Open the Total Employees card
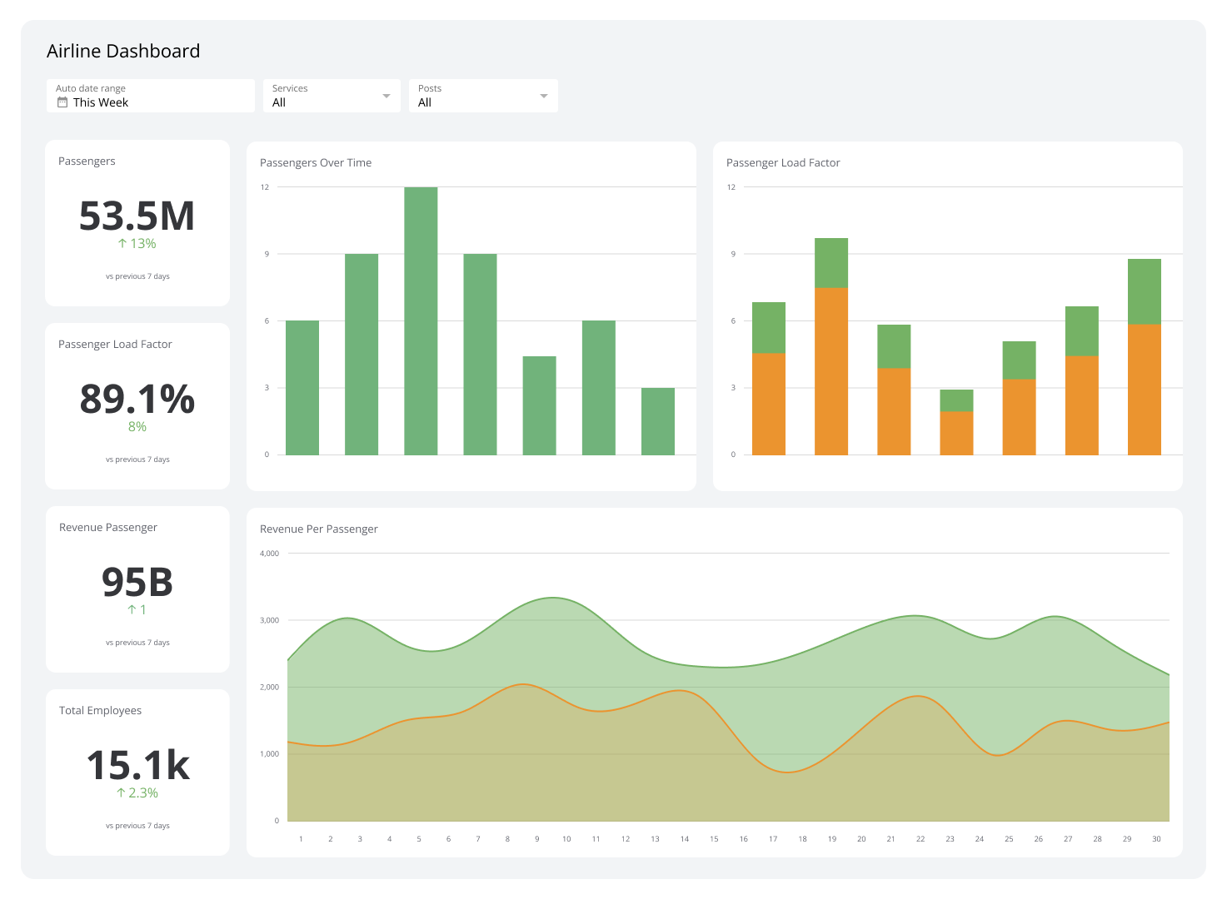 click(x=137, y=772)
